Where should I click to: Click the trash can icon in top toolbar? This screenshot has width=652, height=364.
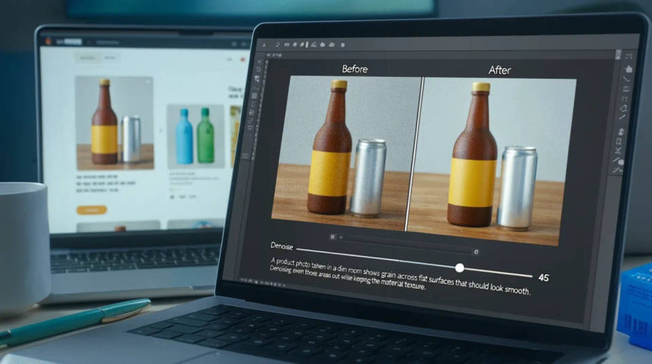[x=342, y=45]
